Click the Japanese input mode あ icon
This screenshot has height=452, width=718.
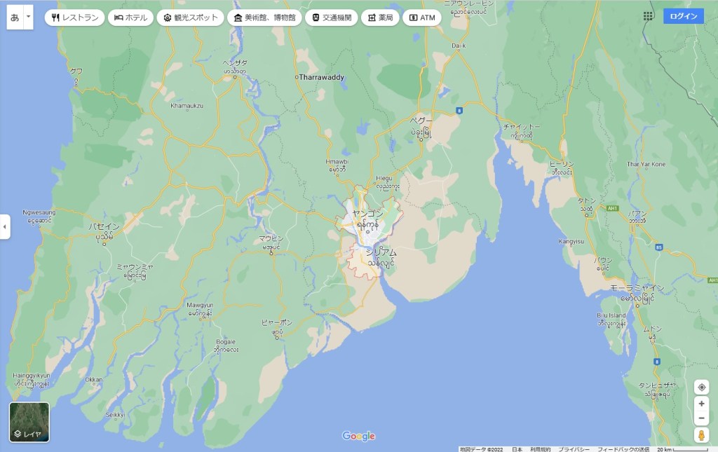pos(15,17)
